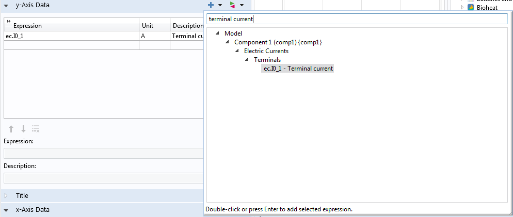Click the Expression input field
Screen dimensions: 513x217
103,153
